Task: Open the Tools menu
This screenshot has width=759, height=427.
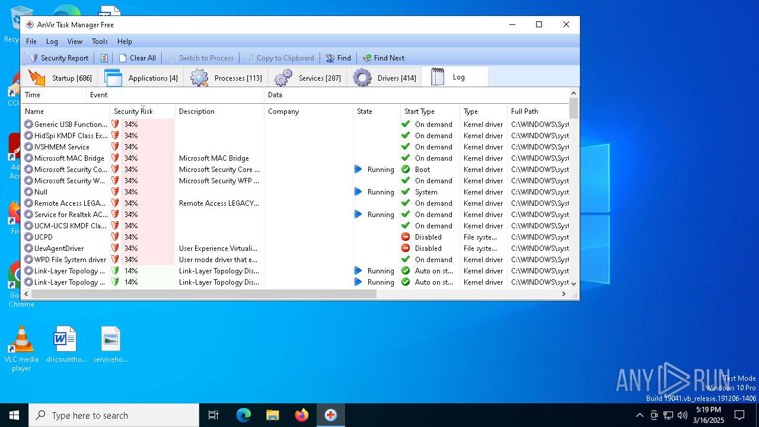Action: (x=100, y=42)
